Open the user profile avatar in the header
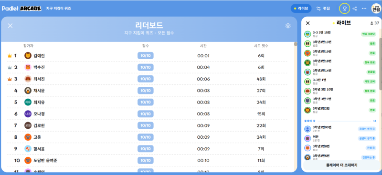This screenshot has height=175, width=382. (x=376, y=9)
